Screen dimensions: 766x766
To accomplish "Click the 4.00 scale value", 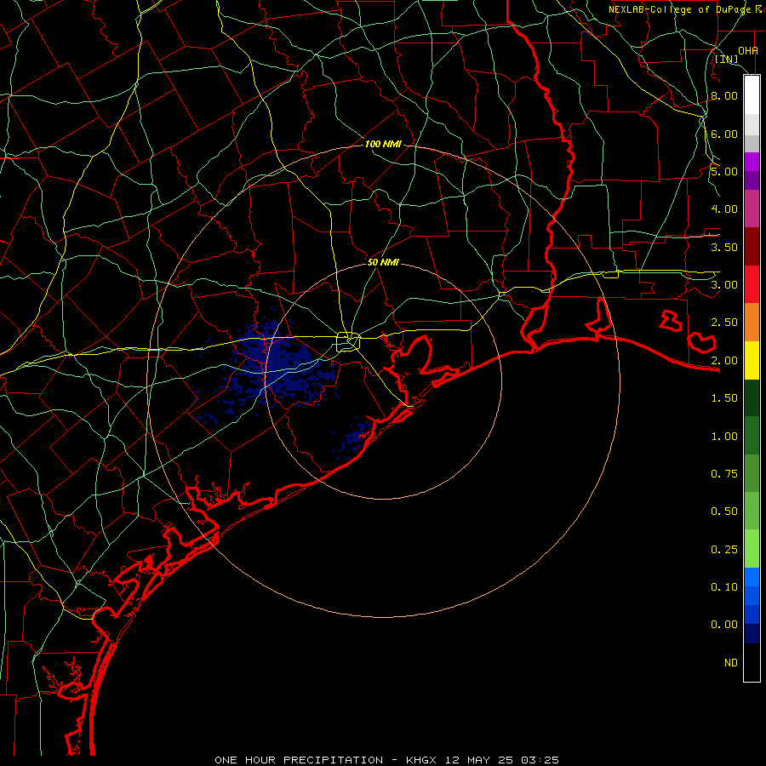I will point(724,209).
